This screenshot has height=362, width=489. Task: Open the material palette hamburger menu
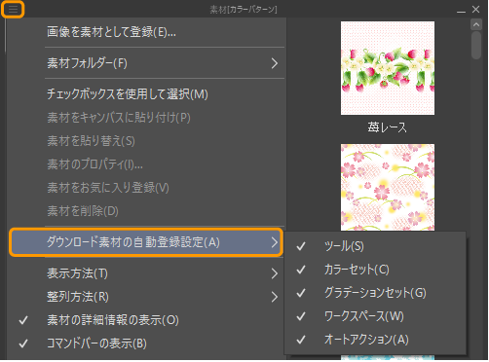click(13, 10)
